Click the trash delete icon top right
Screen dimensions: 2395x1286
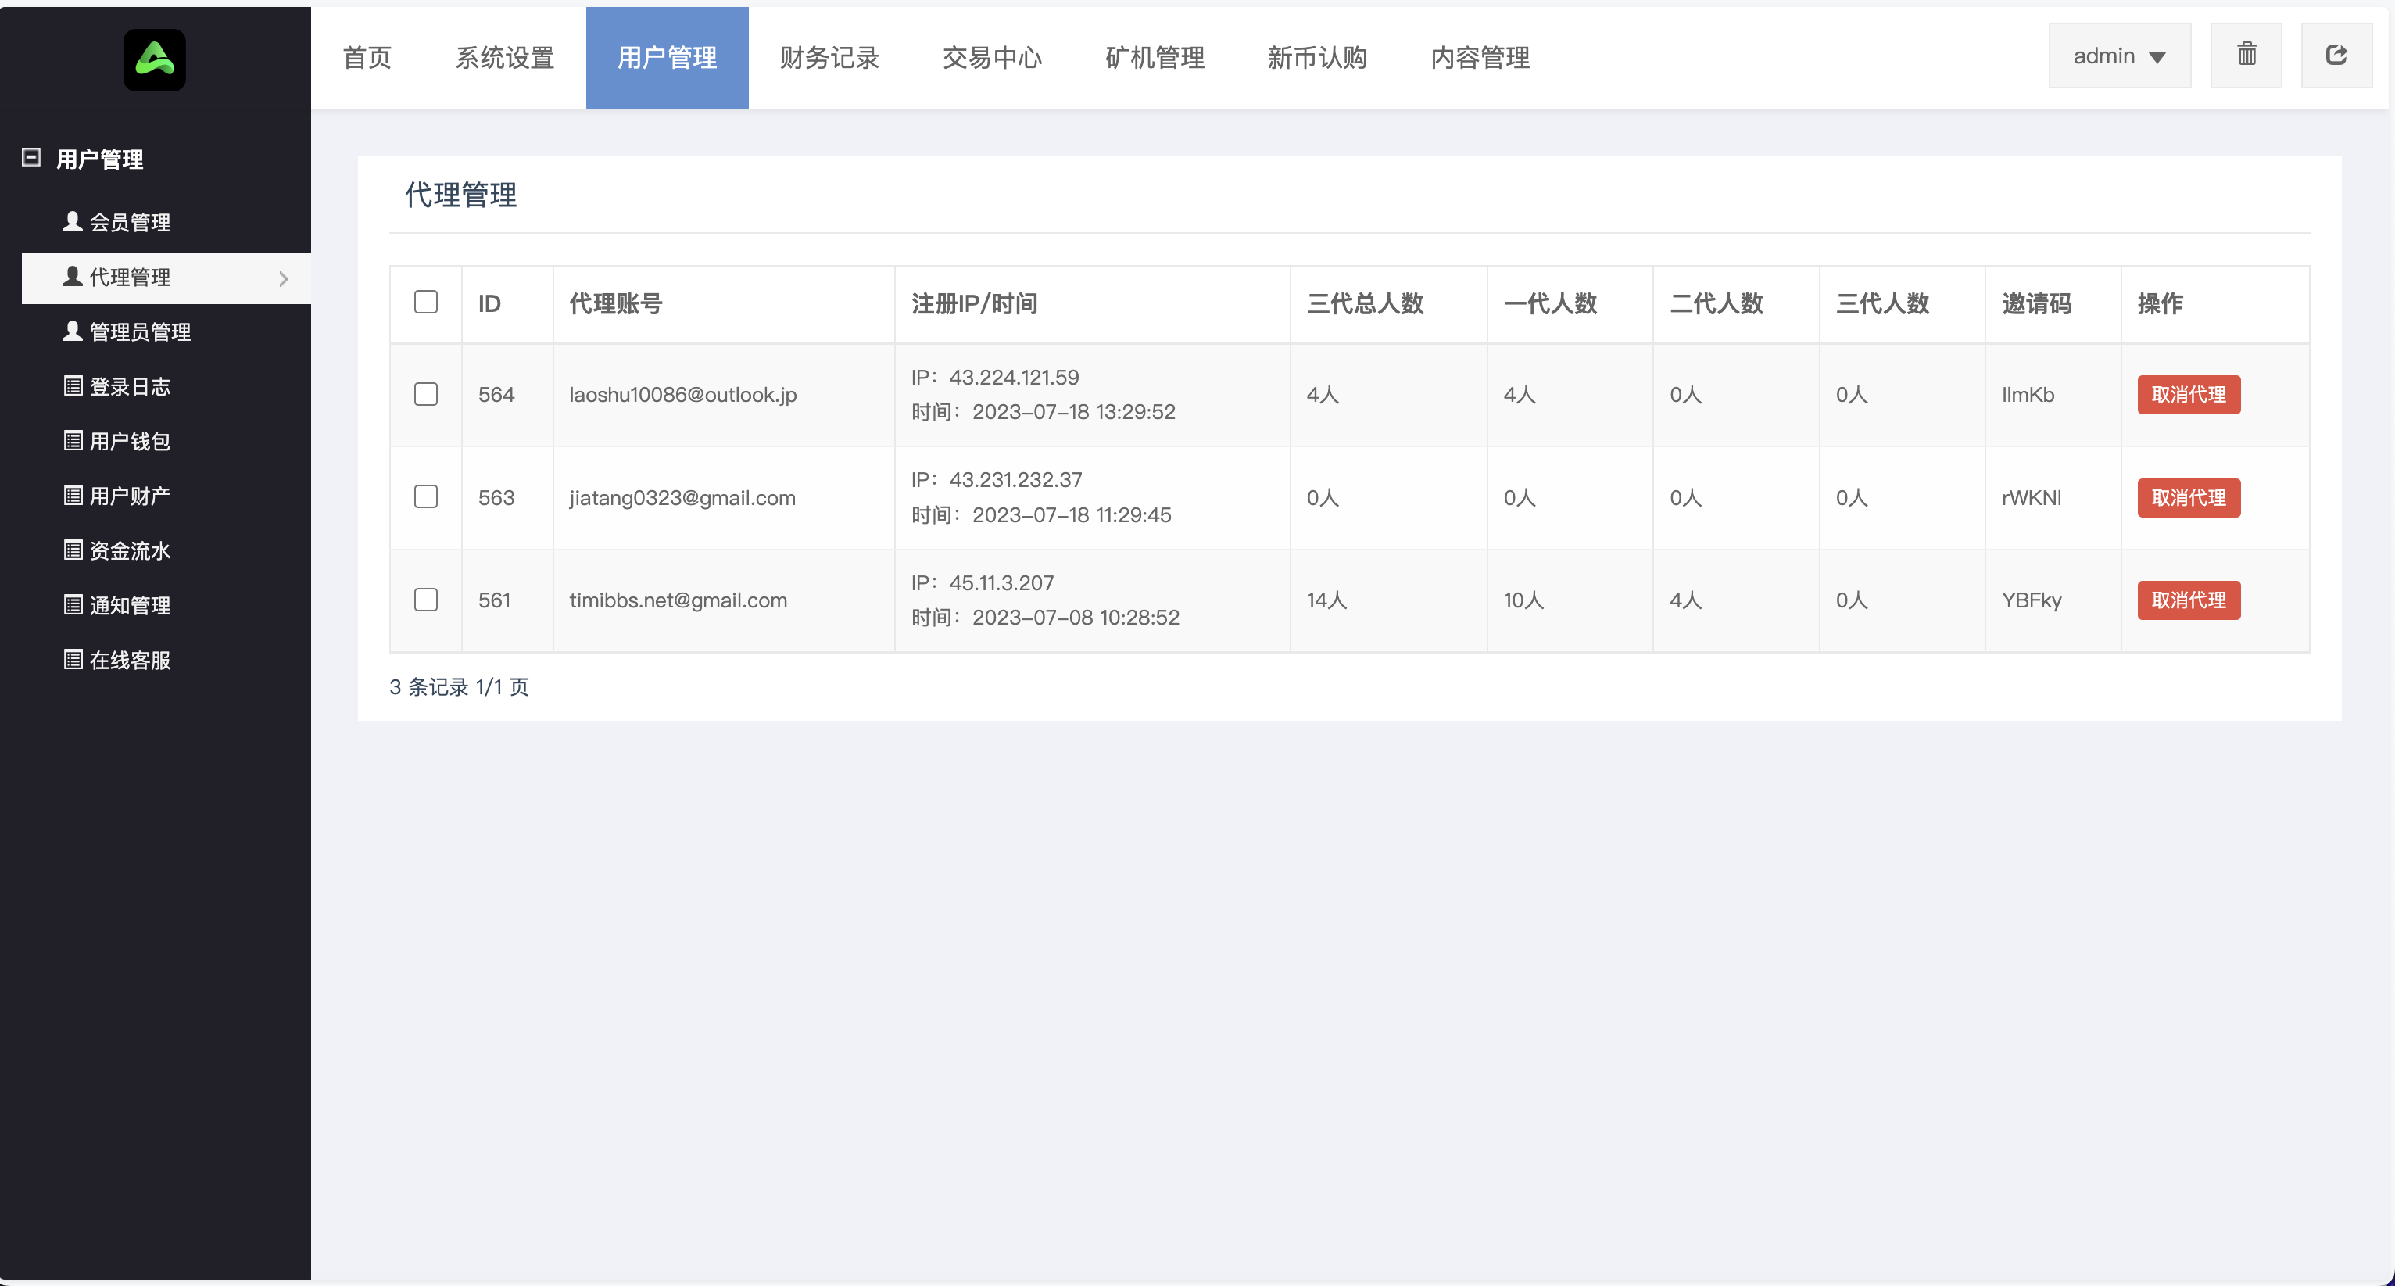tap(2246, 55)
